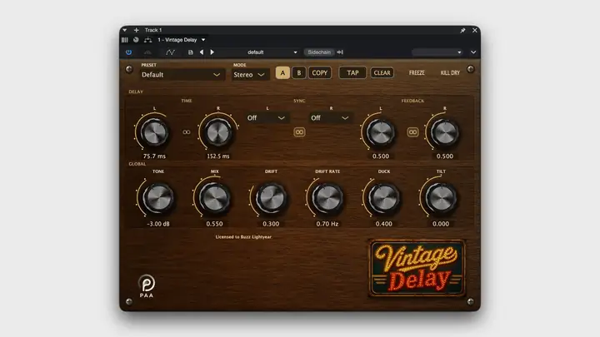Select the A state button
The width and height of the screenshot is (600, 337).
(282, 73)
